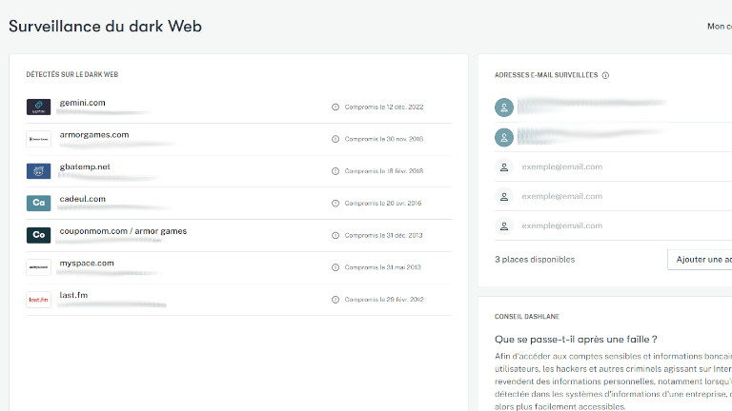This screenshot has width=732, height=411.
Task: Click the first empty exemple@email.com field
Action: [562, 166]
